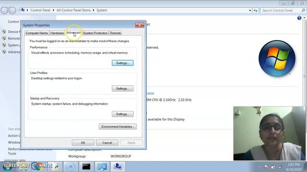Open the two-monitor app on taskbar
307x172 pixels.
[102, 167]
